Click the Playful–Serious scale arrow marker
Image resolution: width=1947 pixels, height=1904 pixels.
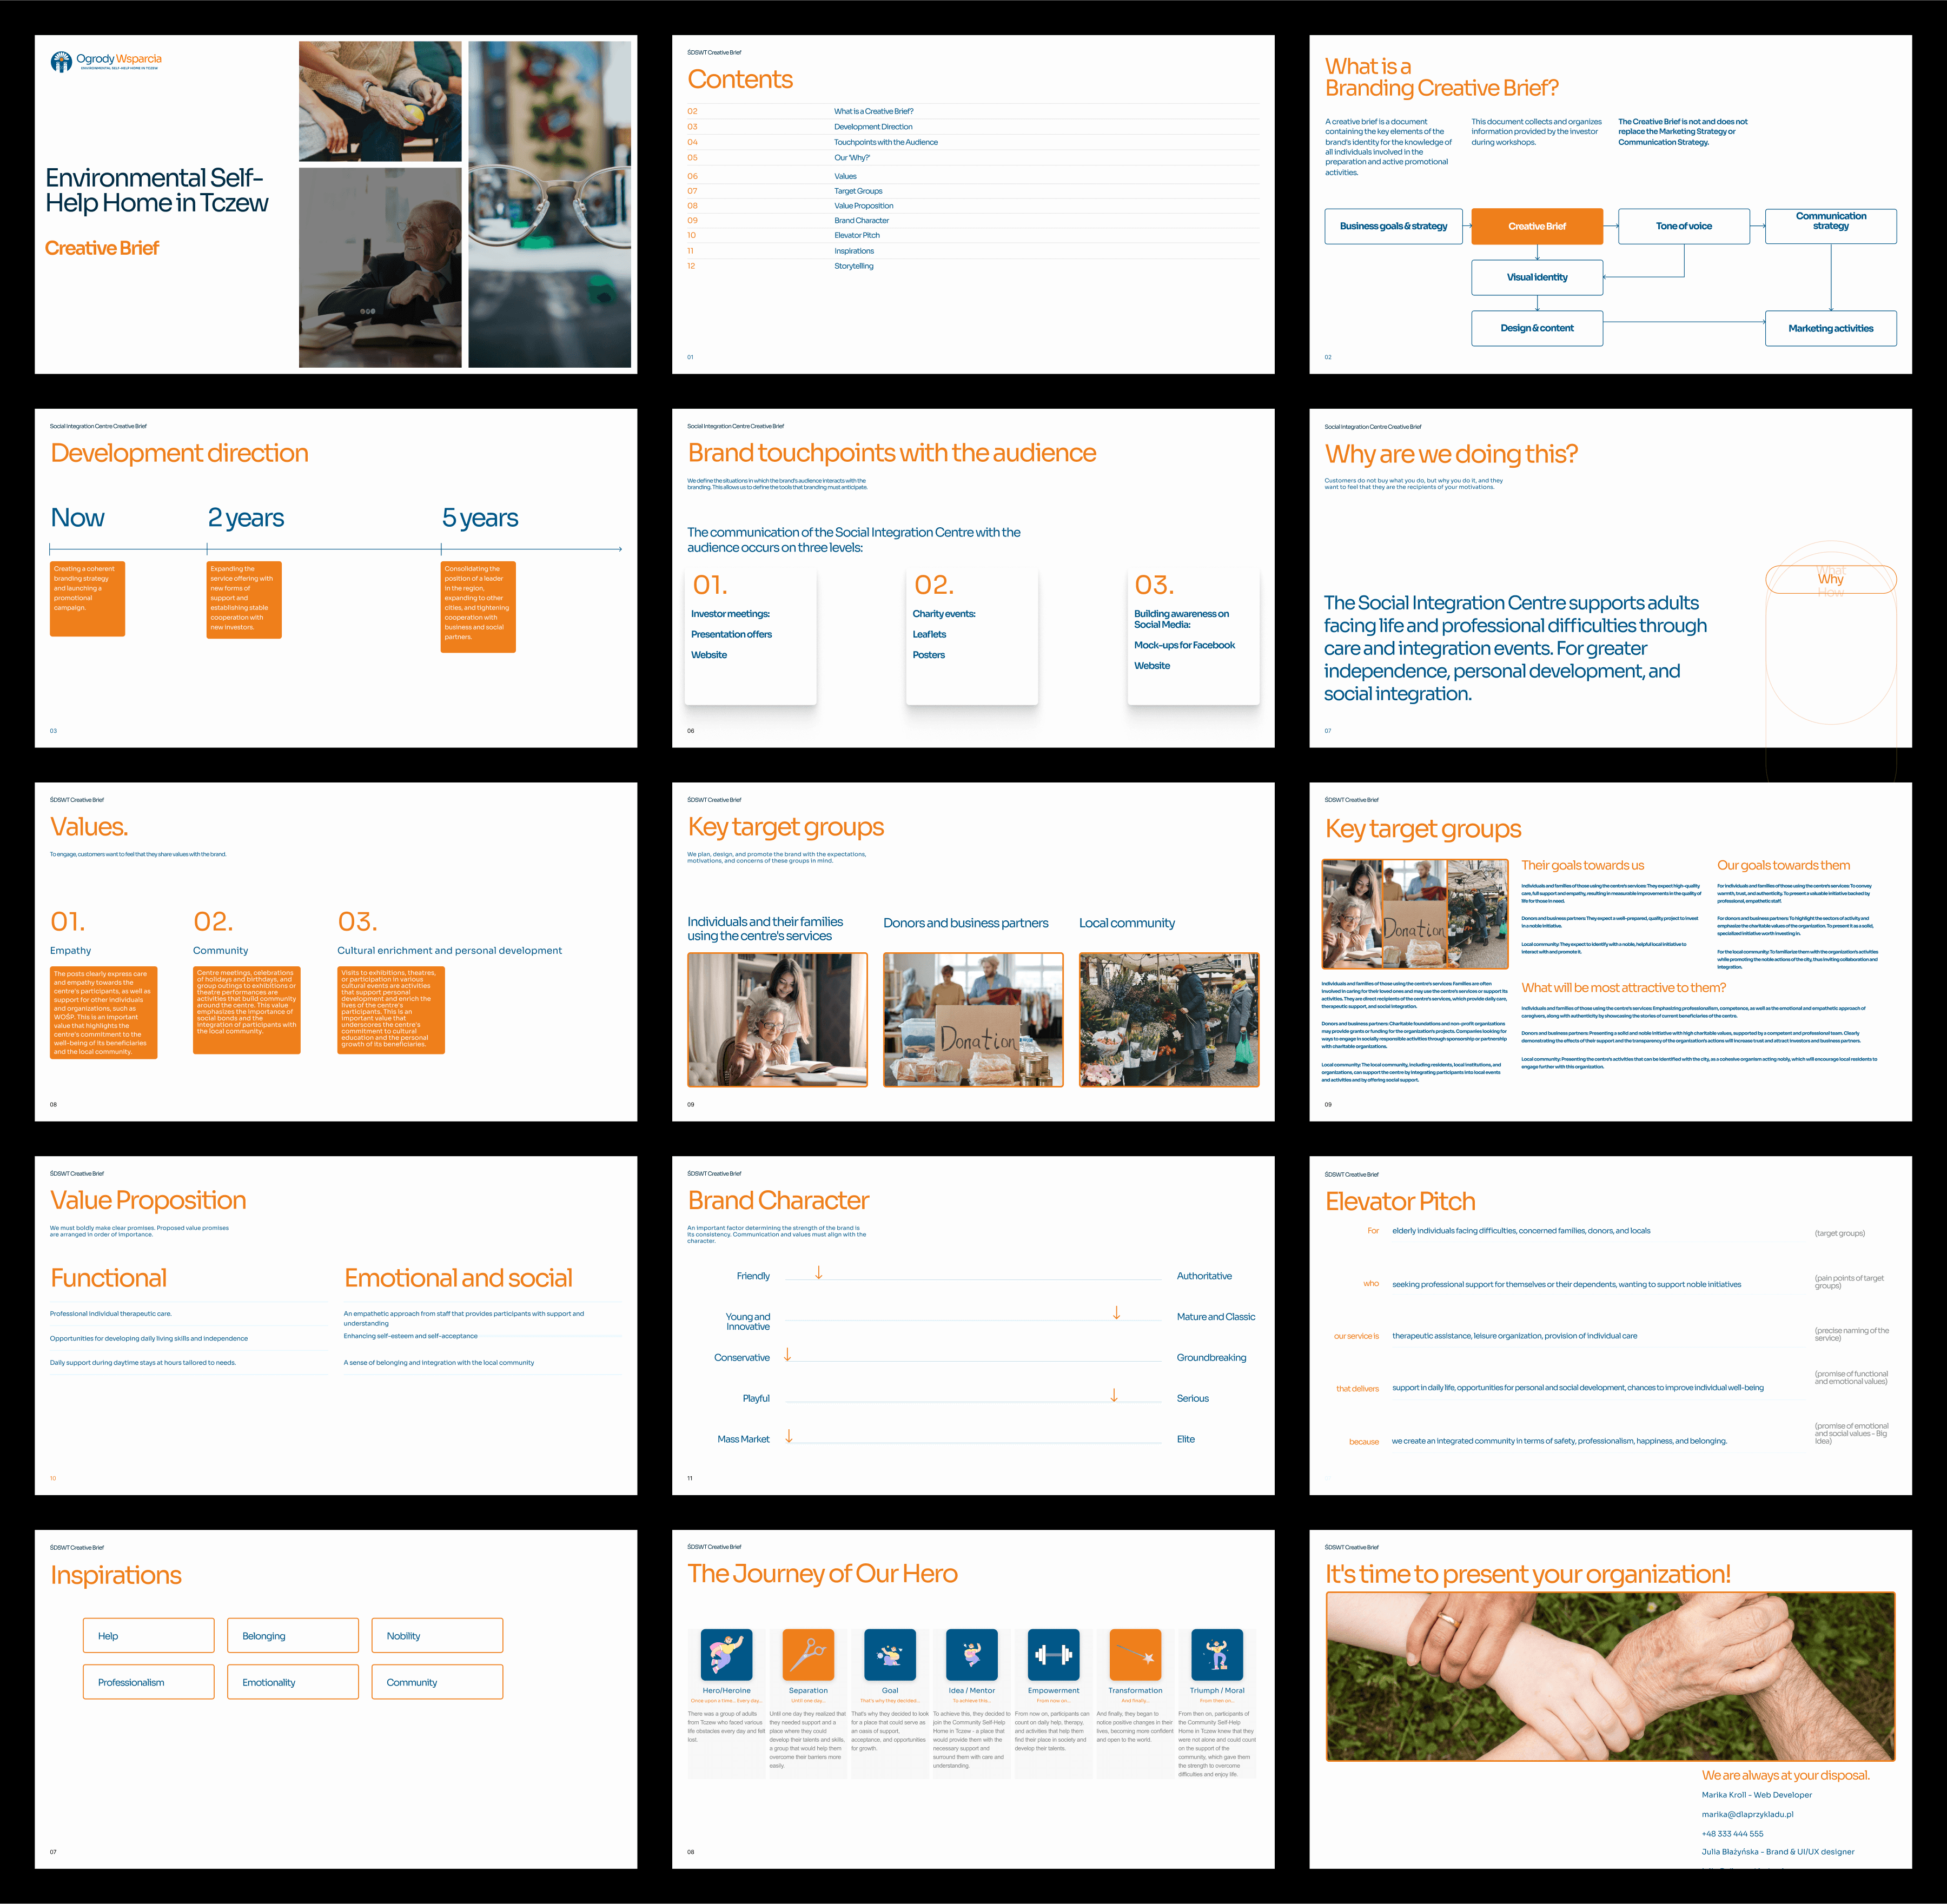coord(1114,1395)
